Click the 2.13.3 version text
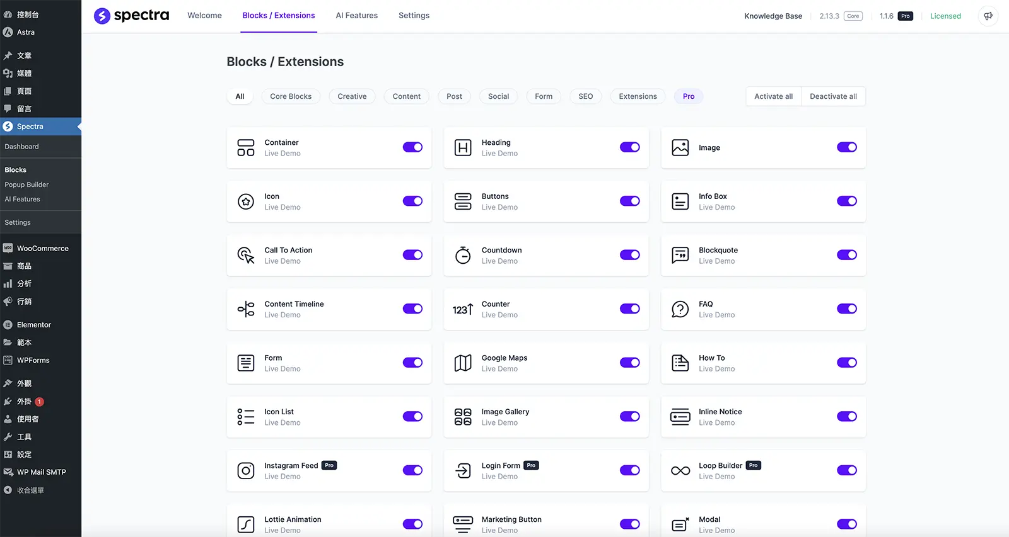Viewport: 1009px width, 537px height. [829, 16]
